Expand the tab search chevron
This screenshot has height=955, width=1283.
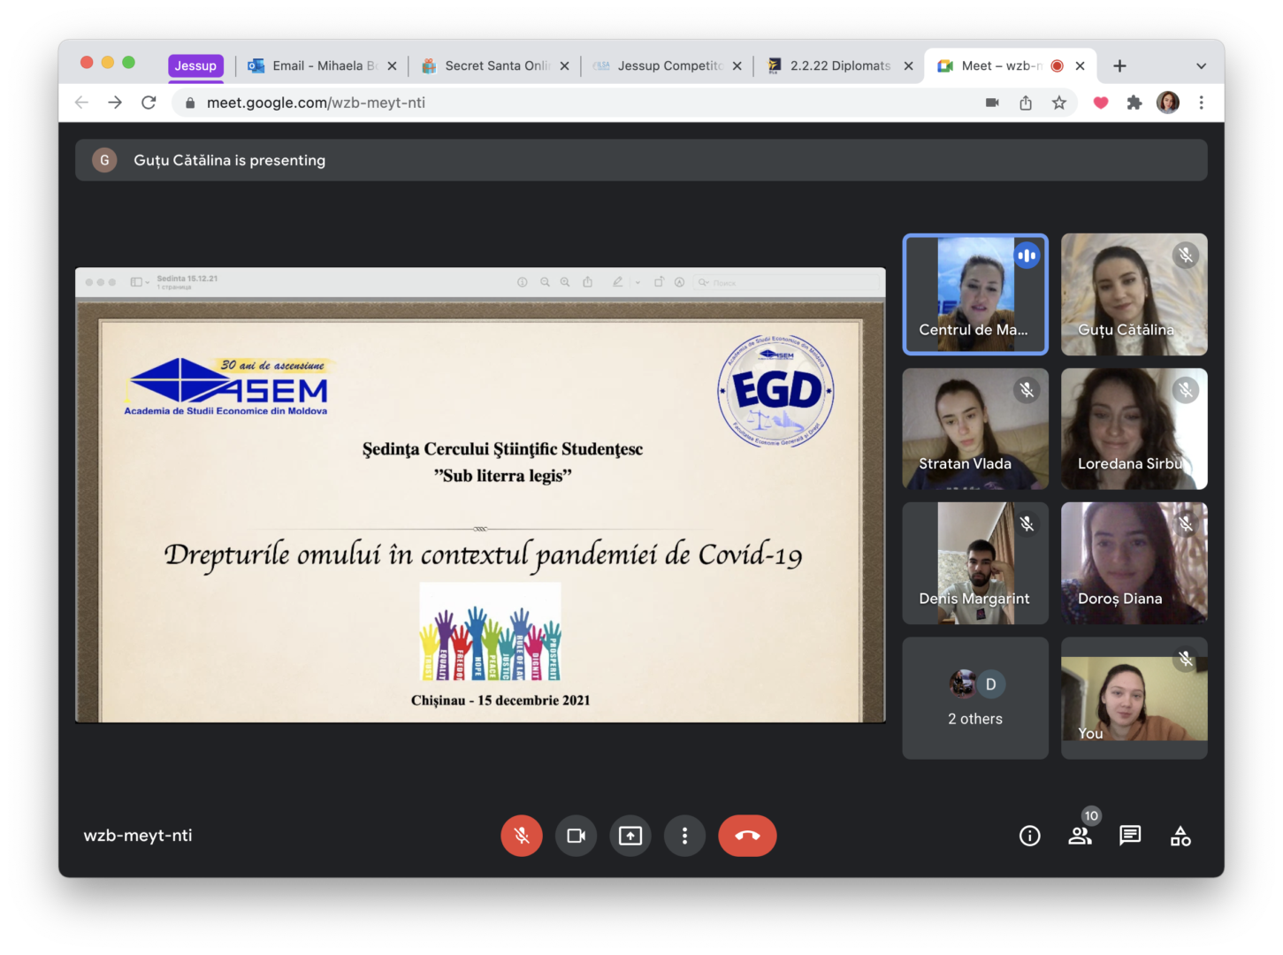(x=1201, y=65)
